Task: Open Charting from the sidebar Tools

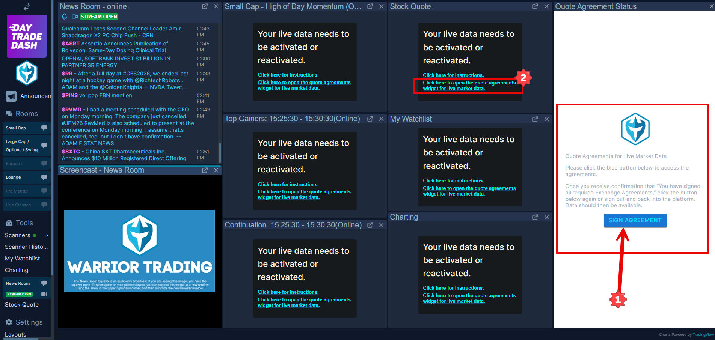Action: [17, 270]
